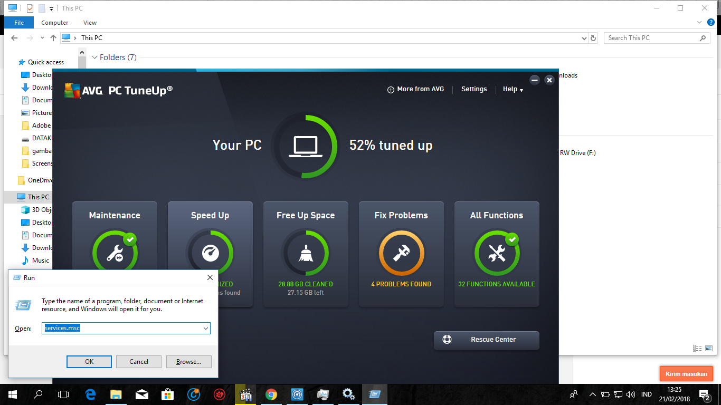The height and width of the screenshot is (405, 721).
Task: Open the View ribbon tab
Action: (90, 23)
